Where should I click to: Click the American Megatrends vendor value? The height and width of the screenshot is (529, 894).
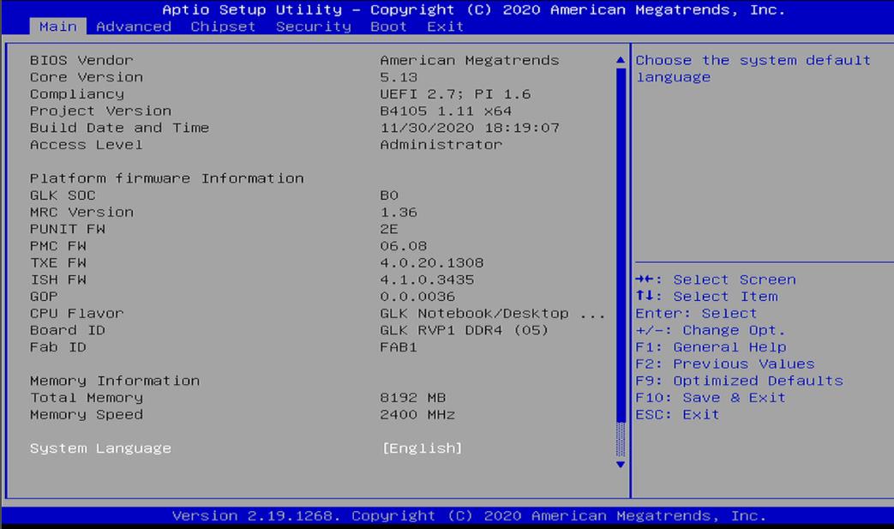pyautogui.click(x=469, y=60)
